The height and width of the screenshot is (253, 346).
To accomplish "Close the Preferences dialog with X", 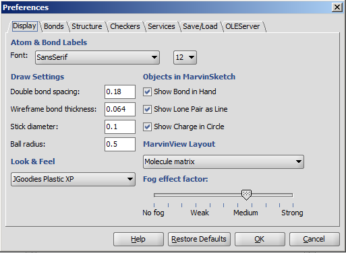I will coord(337,7).
